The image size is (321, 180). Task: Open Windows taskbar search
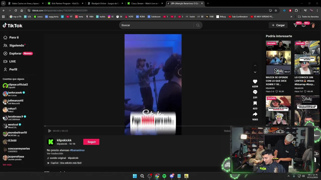pyautogui.click(x=142, y=176)
